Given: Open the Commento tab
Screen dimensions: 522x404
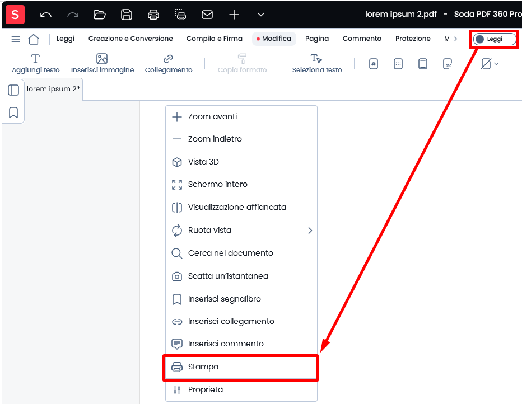Looking at the screenshot, I should pos(362,39).
